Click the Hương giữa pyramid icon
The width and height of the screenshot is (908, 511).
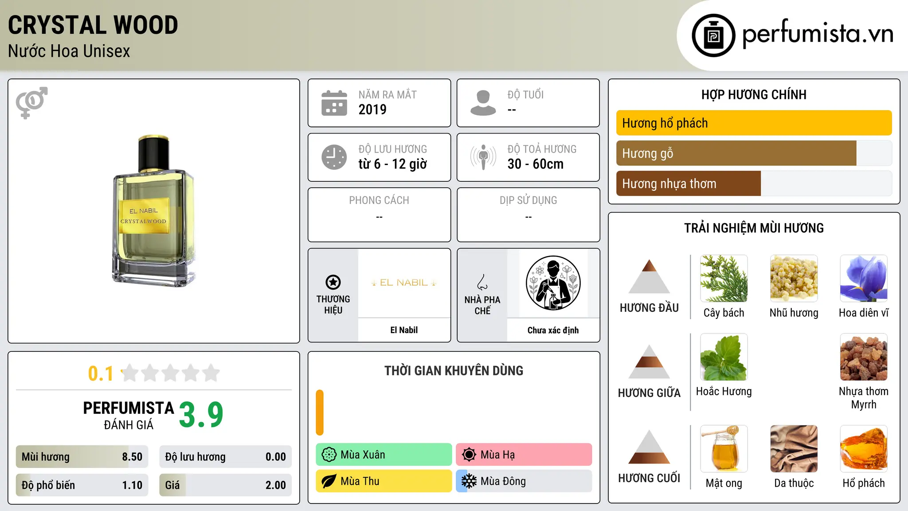coord(649,362)
